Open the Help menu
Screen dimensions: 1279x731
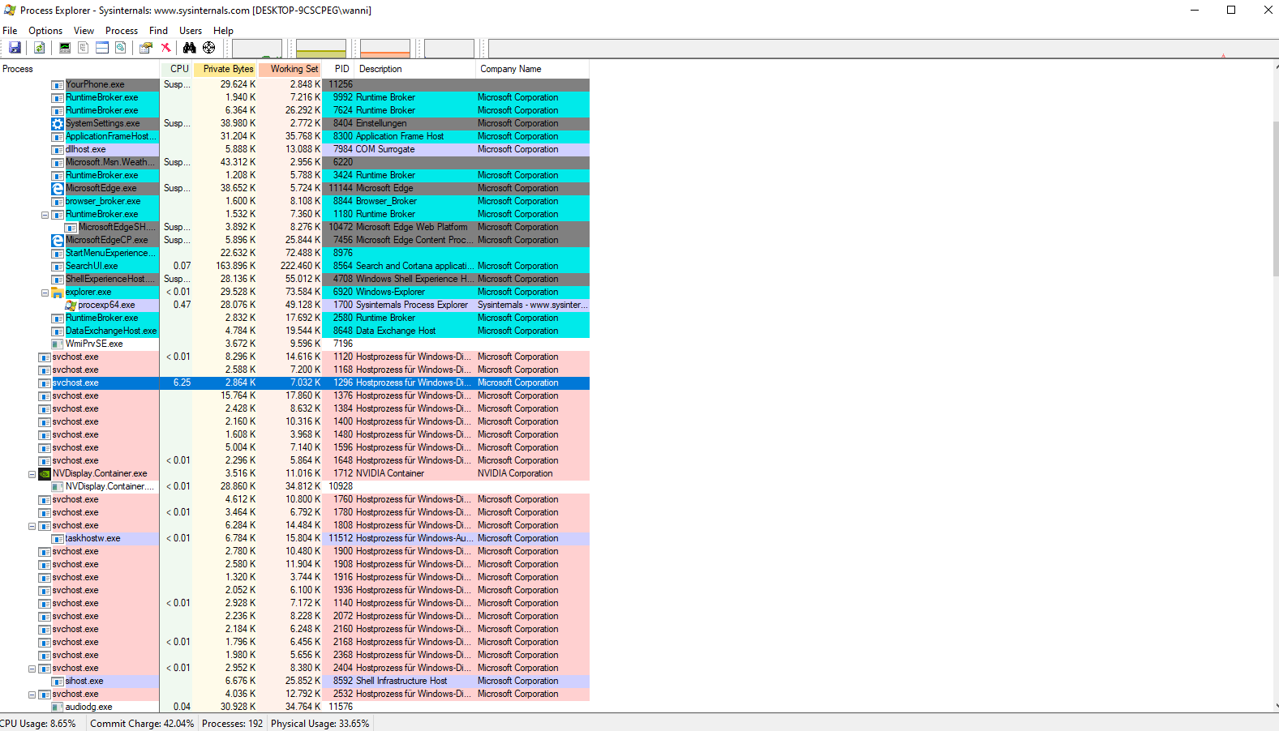223,31
